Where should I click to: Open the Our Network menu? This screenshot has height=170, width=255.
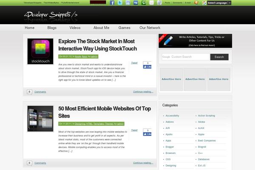point(150,28)
